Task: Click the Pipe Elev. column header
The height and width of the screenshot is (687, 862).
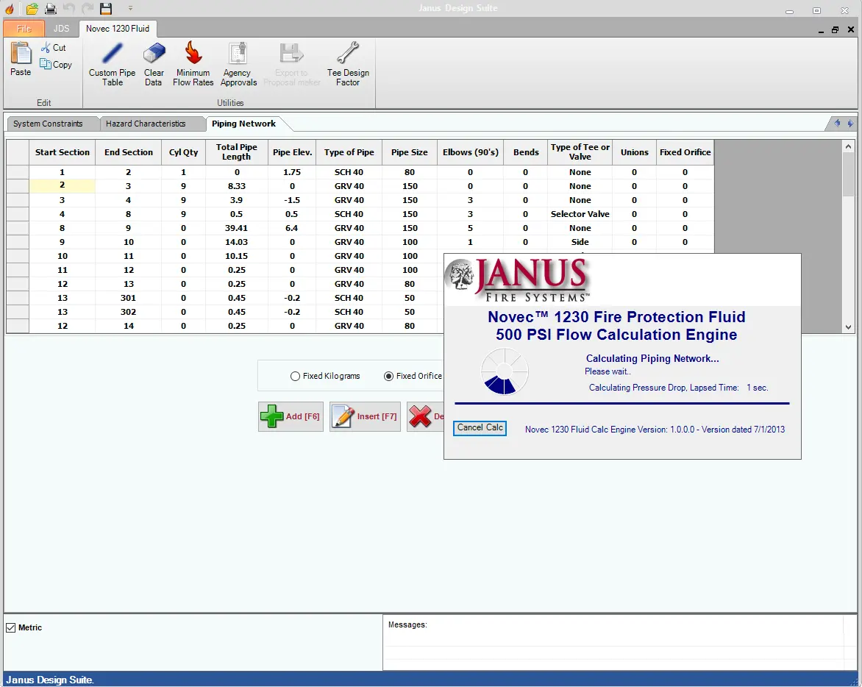Action: pos(292,152)
